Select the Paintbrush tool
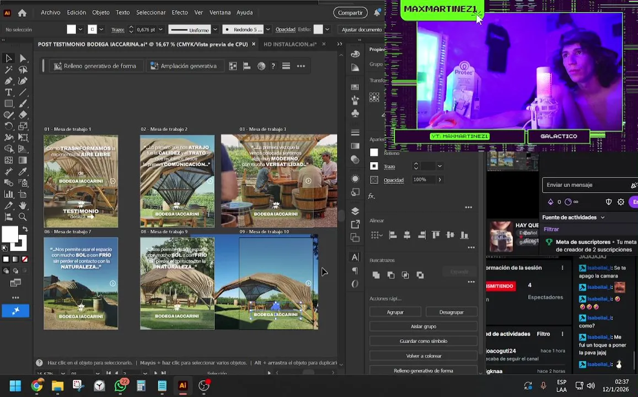The width and height of the screenshot is (638, 397). coord(23,104)
